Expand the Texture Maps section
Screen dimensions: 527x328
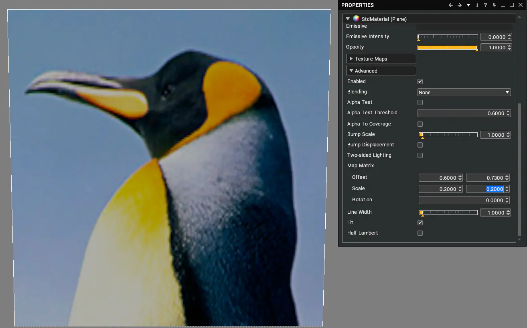coord(381,59)
